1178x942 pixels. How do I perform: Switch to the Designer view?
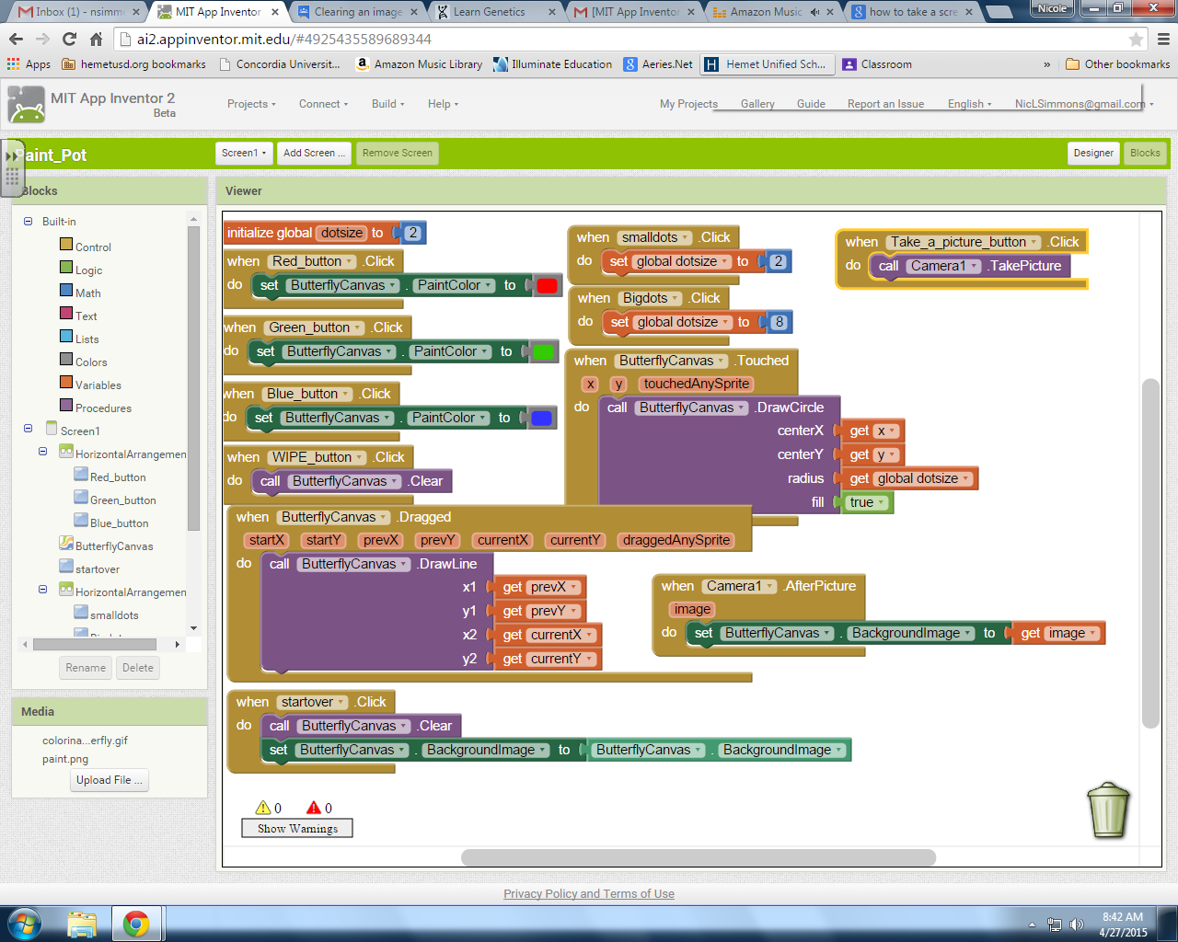tap(1092, 154)
